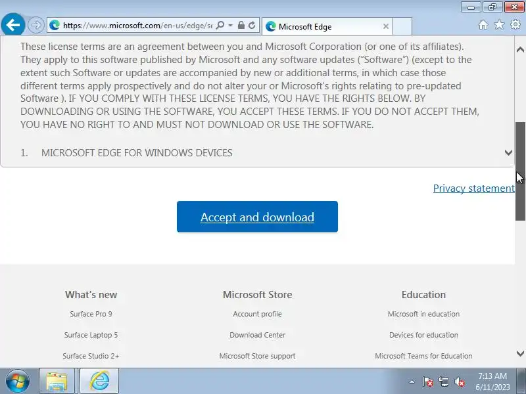Image resolution: width=526 pixels, height=394 pixels.
Task: Close the Microsoft Edge tab
Action: point(386,26)
